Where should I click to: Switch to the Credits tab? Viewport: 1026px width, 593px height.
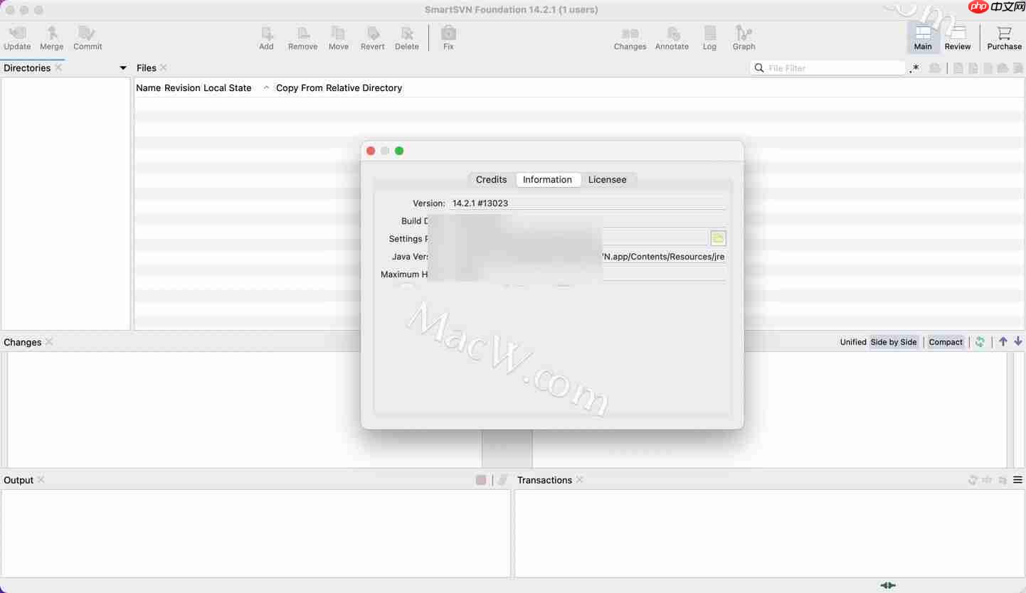point(490,179)
